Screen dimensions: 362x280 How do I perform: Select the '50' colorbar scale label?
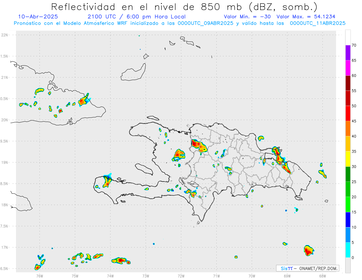[354, 106]
